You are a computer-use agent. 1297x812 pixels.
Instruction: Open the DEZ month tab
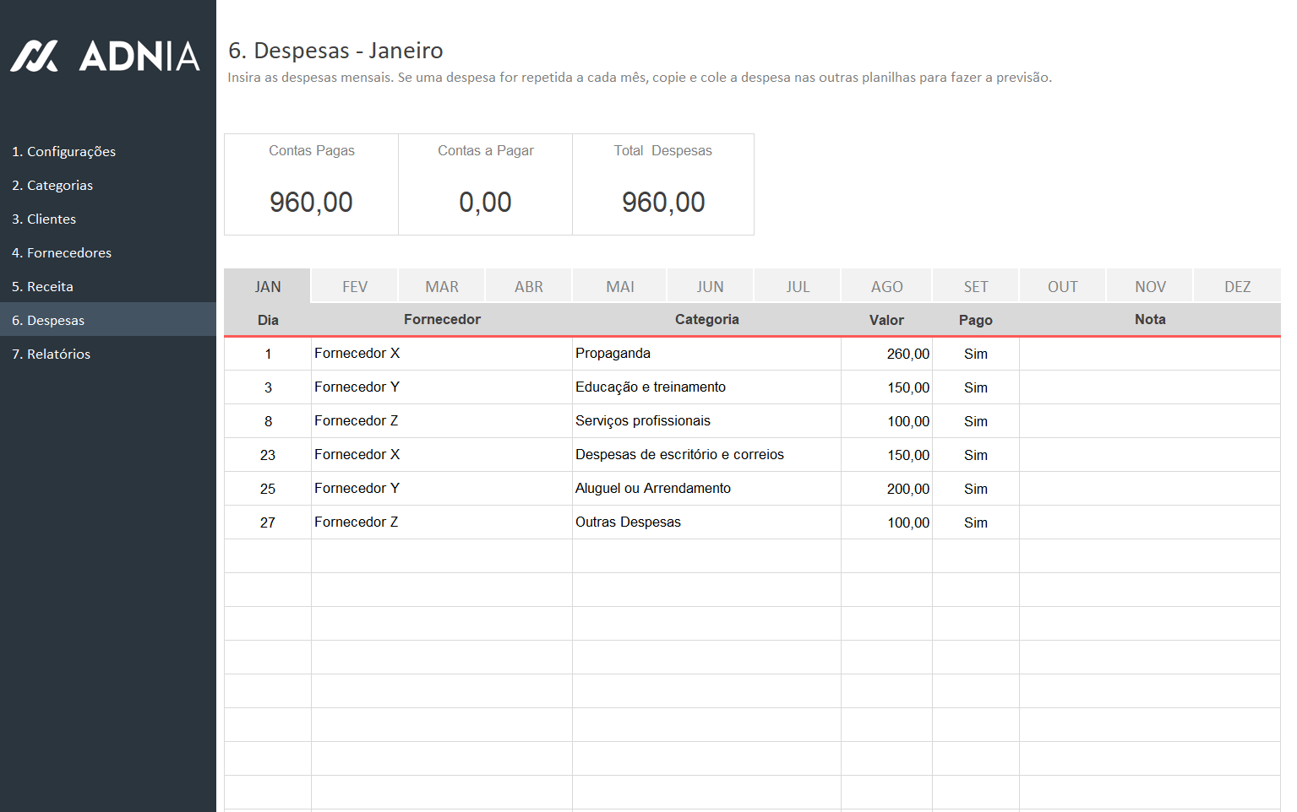1237,286
